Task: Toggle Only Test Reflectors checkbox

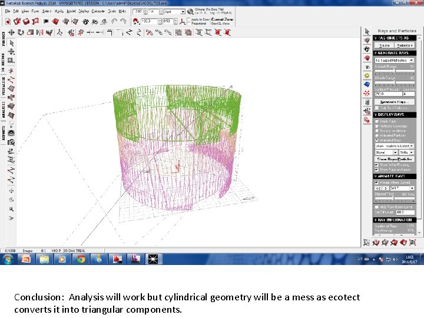Action: point(377,108)
